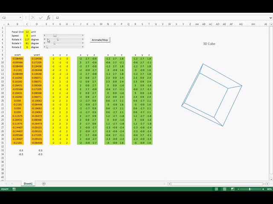273x204 pixels.
Task: Open the Name Box dropdown arrow
Action: (20, 18)
